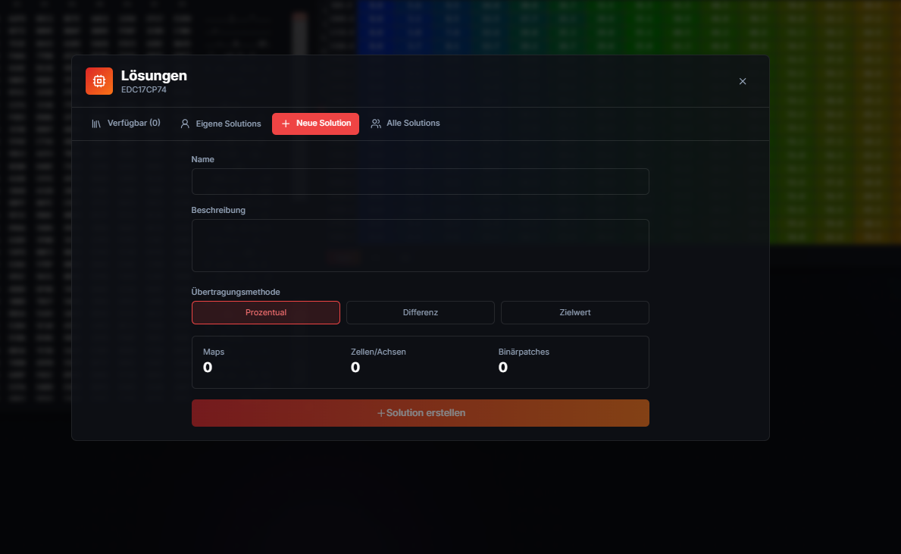Click the Binärpatches counter value
Viewport: 901px width, 554px height.
click(503, 368)
